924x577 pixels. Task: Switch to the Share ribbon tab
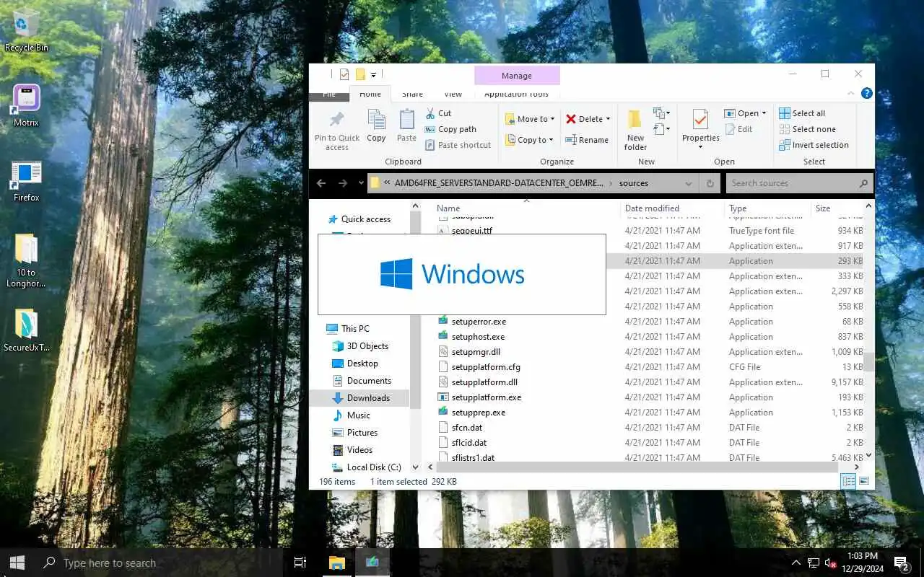(413, 94)
